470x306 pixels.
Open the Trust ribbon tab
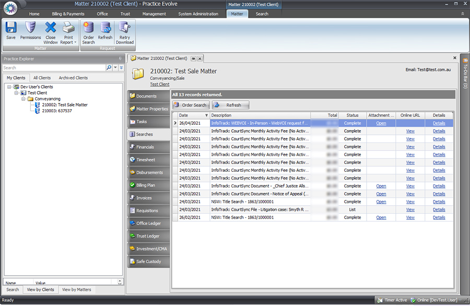pyautogui.click(x=125, y=14)
